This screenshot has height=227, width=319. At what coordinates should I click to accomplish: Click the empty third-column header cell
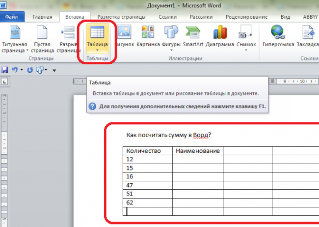pyautogui.click(x=247, y=151)
